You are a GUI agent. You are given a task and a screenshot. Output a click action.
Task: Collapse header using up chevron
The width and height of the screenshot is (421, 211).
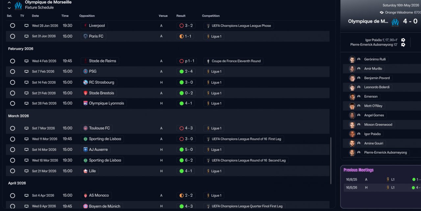9,2
